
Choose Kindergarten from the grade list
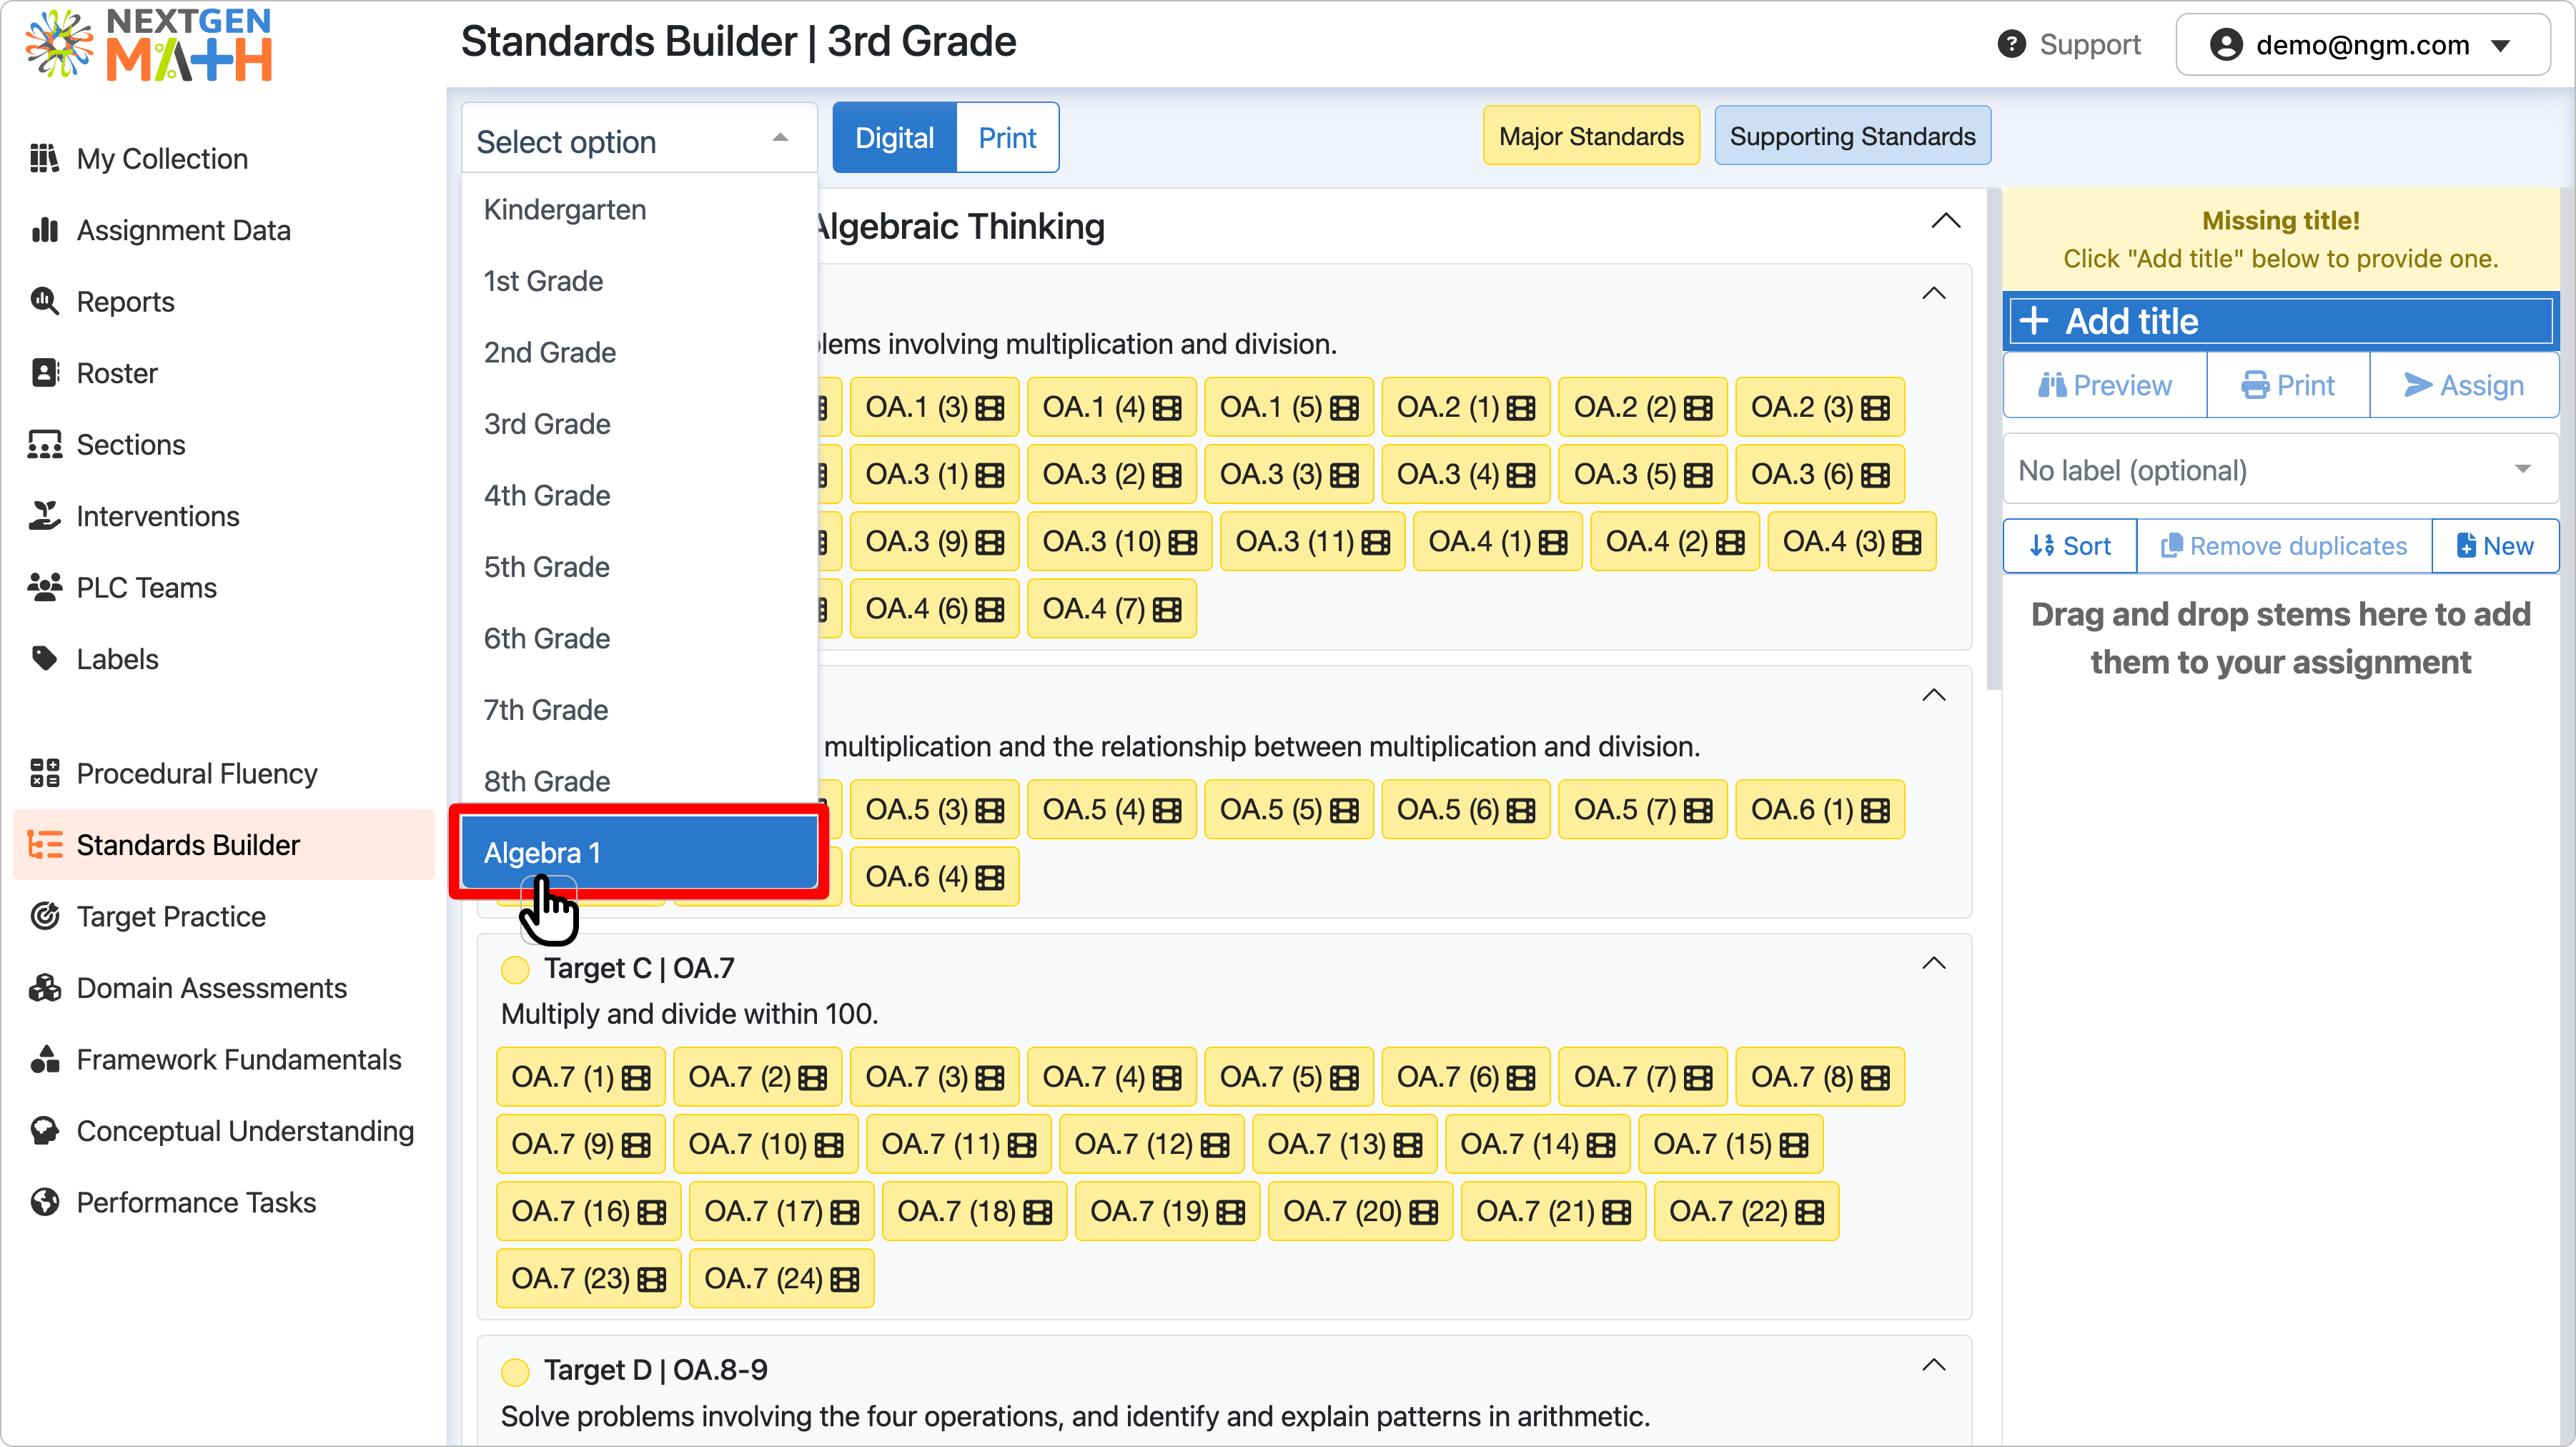[x=639, y=209]
